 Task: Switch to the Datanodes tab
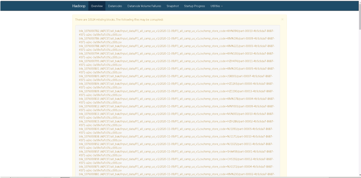point(115,6)
